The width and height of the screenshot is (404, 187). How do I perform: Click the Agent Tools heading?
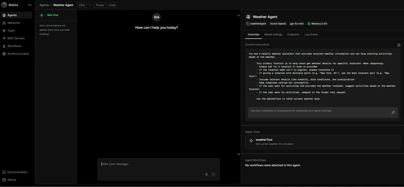tap(252, 132)
